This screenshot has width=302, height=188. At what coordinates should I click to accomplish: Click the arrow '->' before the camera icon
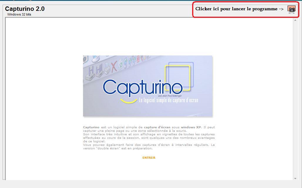[281, 9]
